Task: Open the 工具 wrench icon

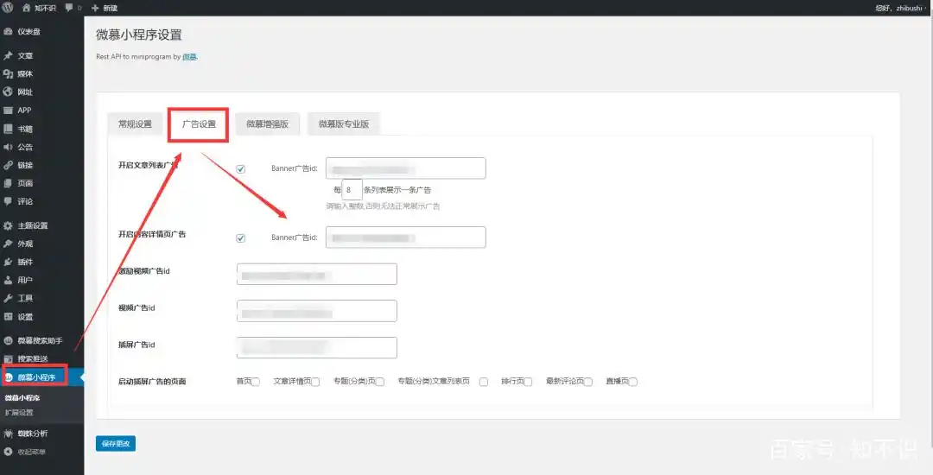Action: [x=8, y=298]
